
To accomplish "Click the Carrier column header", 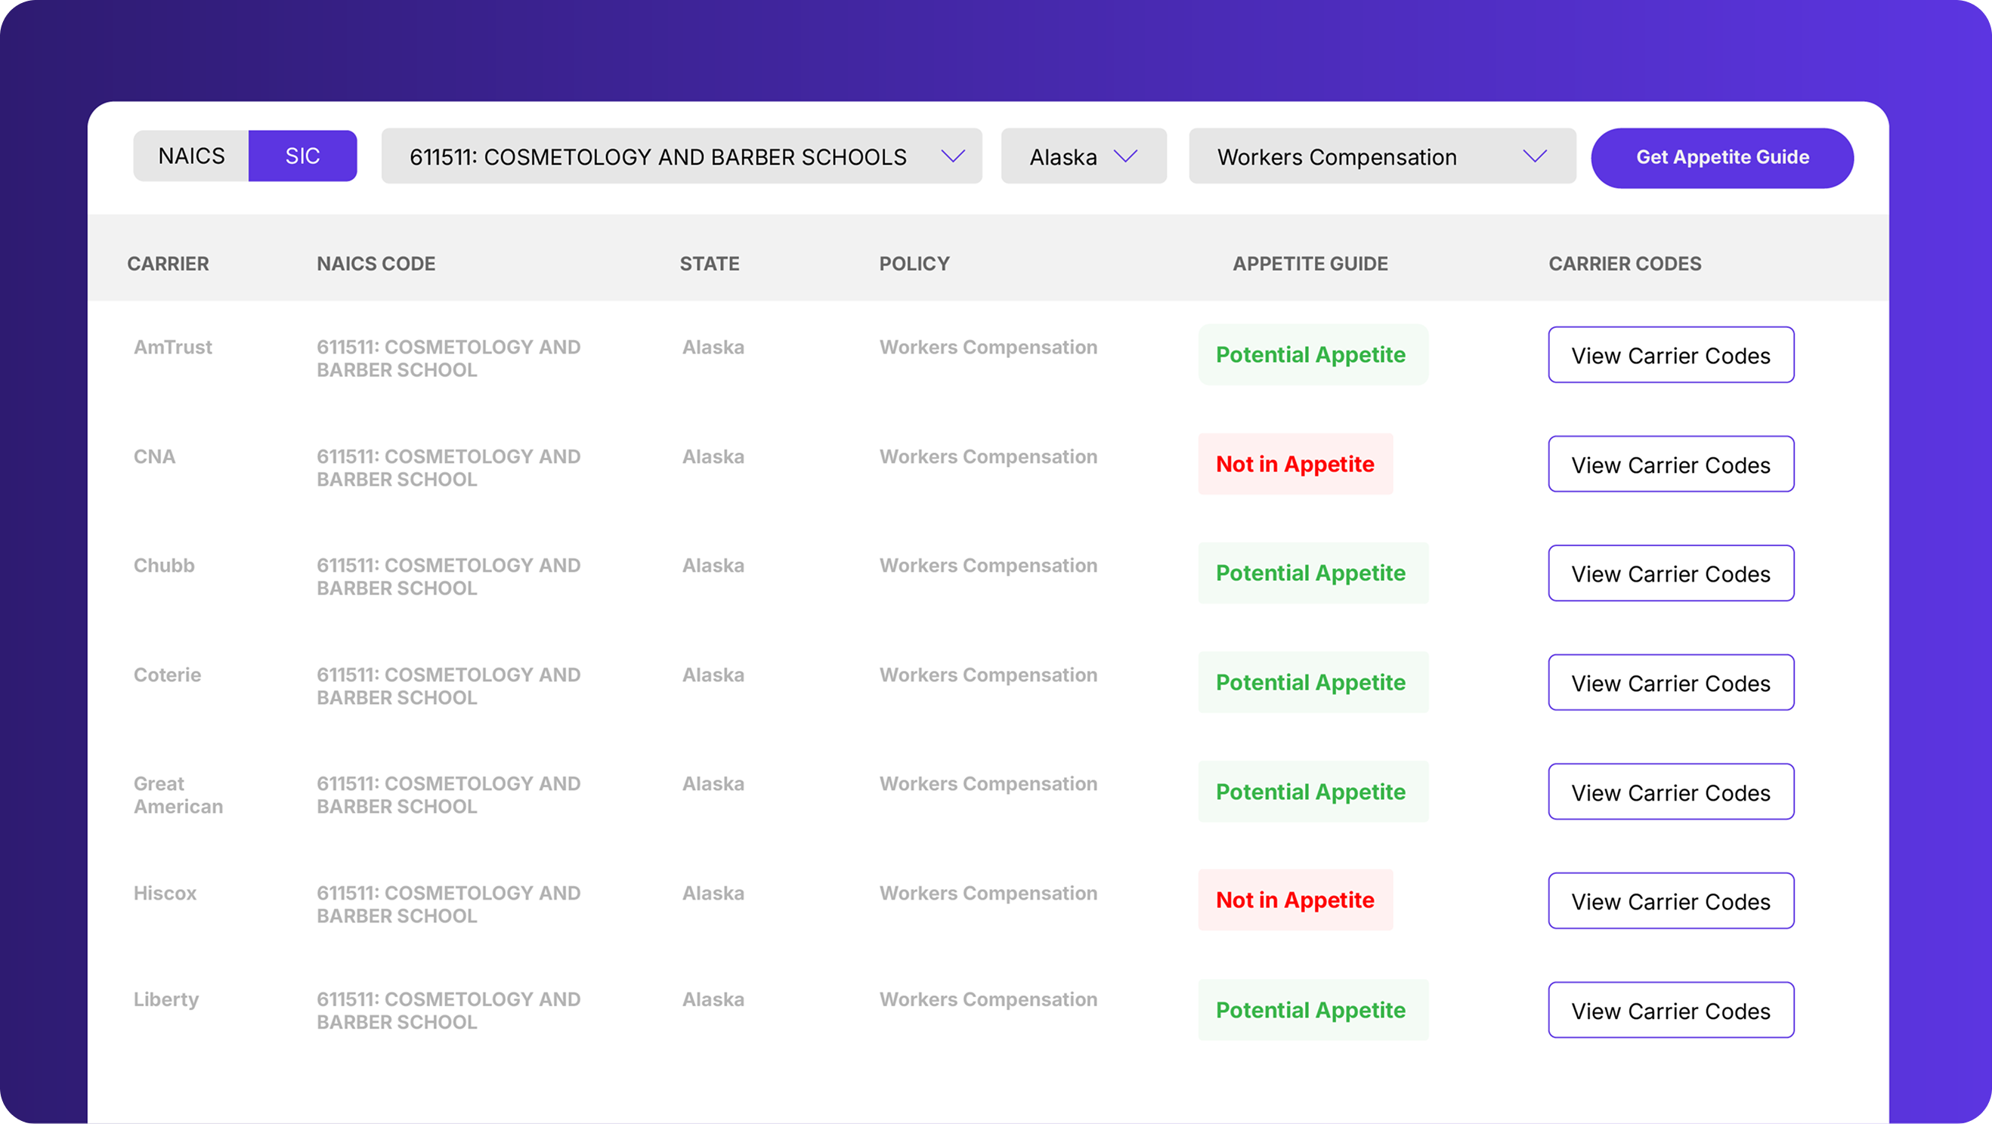I will click(168, 264).
